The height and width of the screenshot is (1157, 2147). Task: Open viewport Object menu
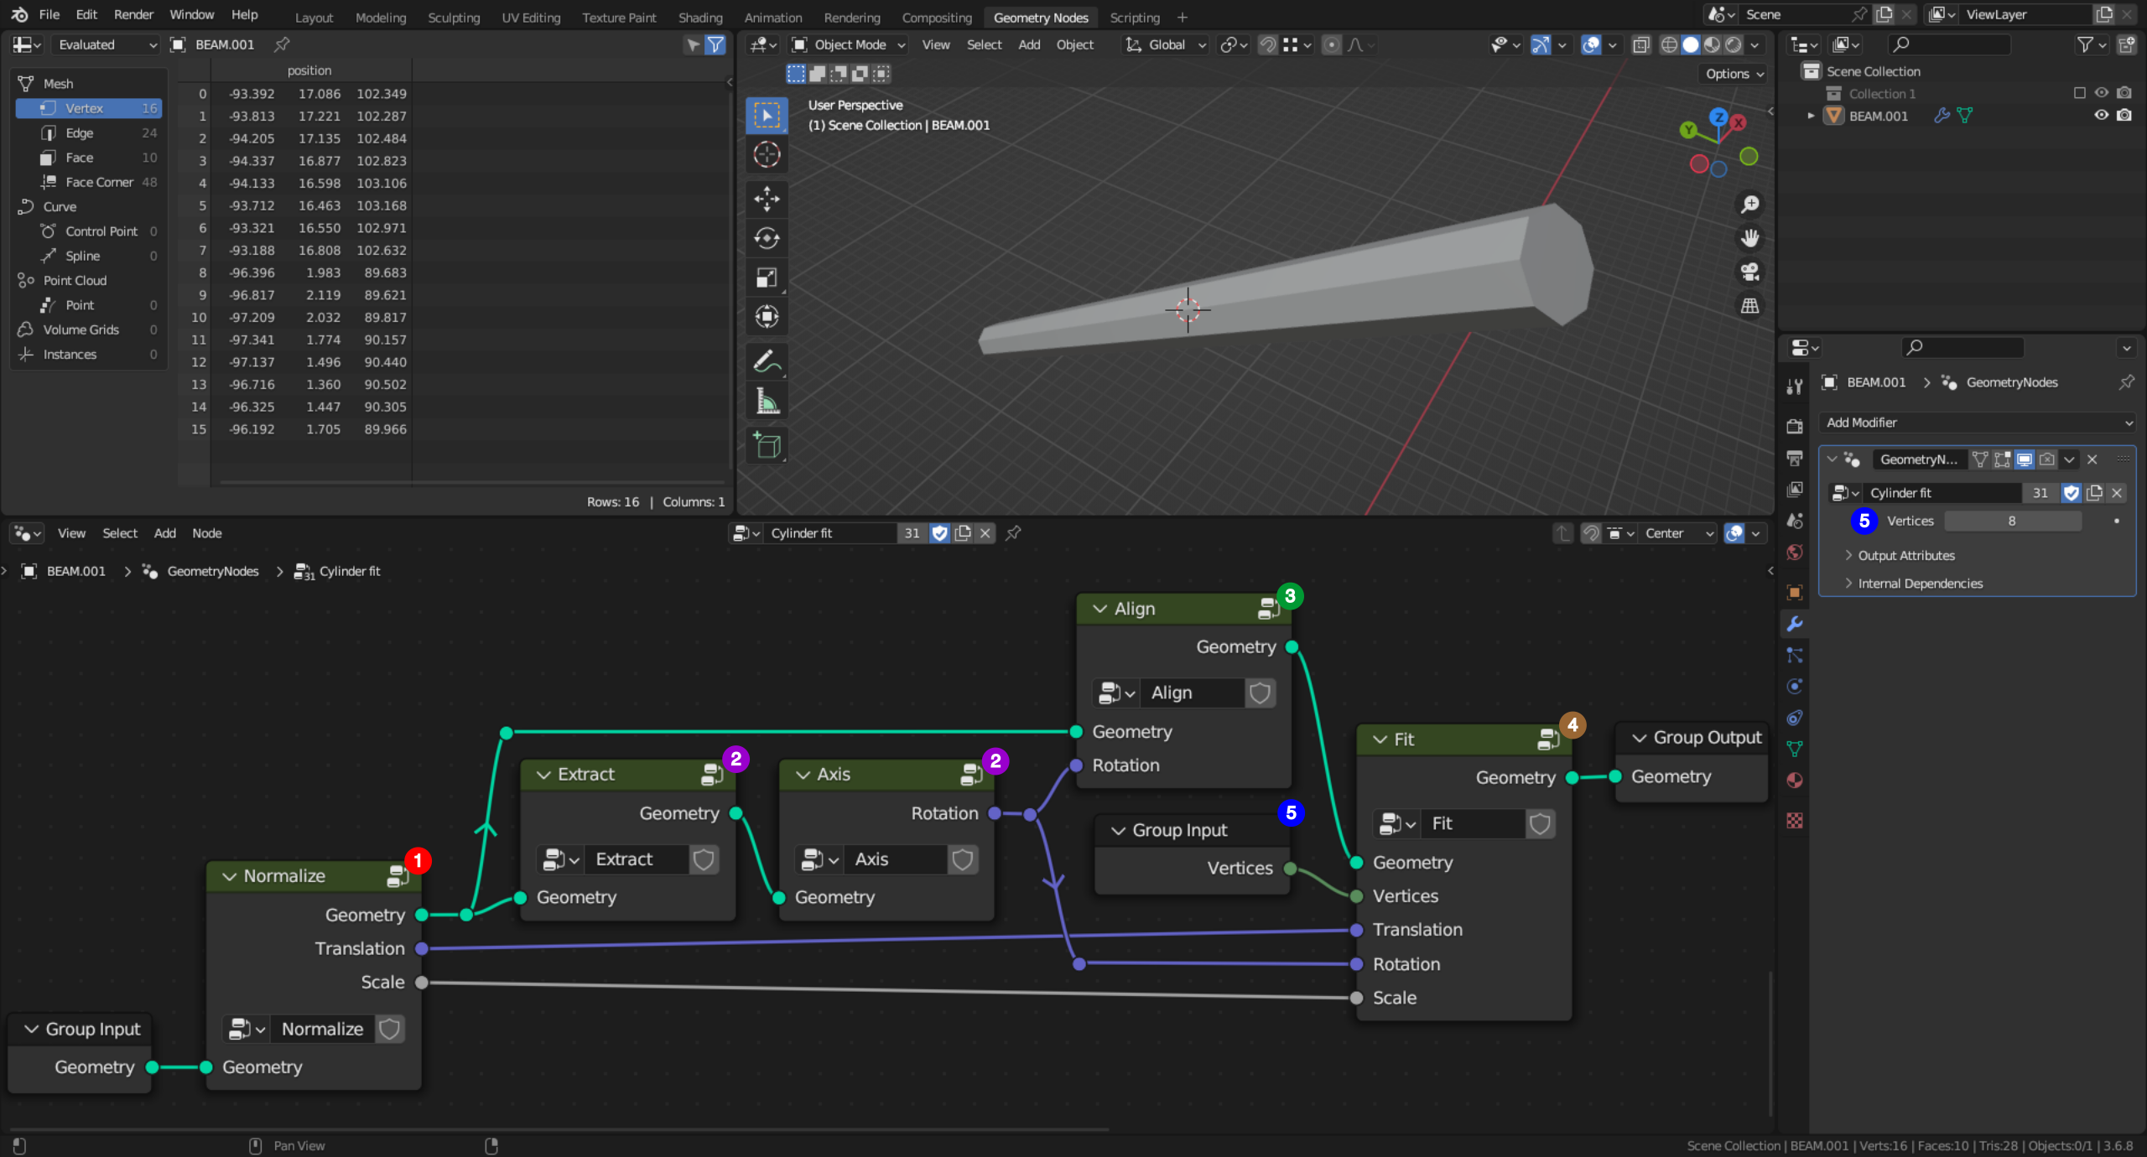tap(1074, 44)
